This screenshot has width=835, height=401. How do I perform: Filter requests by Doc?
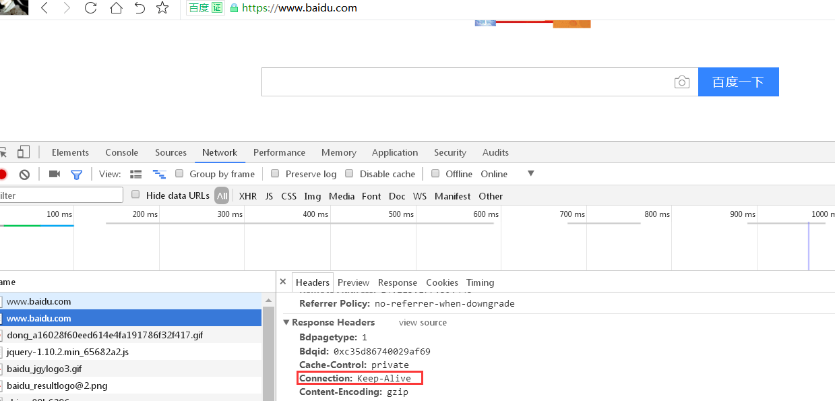pos(397,196)
